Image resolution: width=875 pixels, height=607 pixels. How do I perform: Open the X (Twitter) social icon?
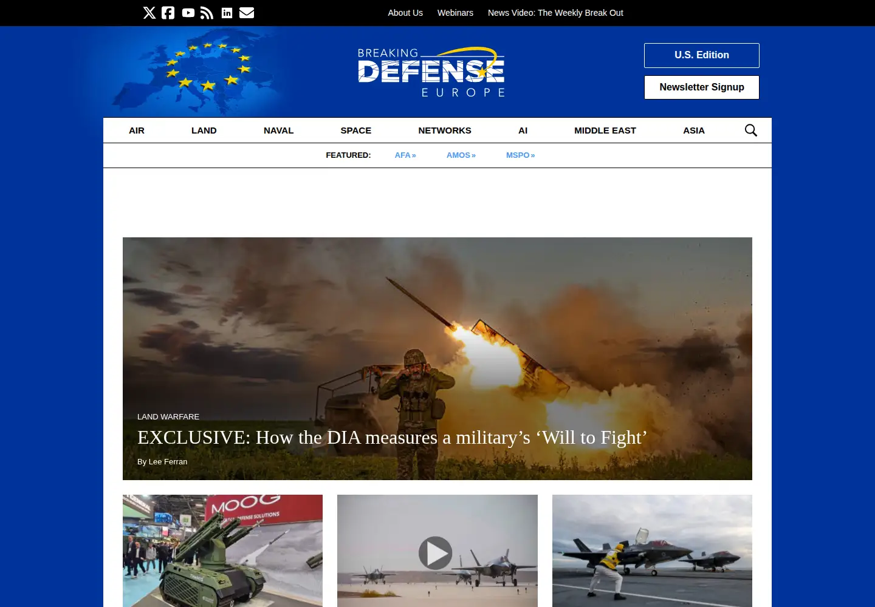point(149,13)
